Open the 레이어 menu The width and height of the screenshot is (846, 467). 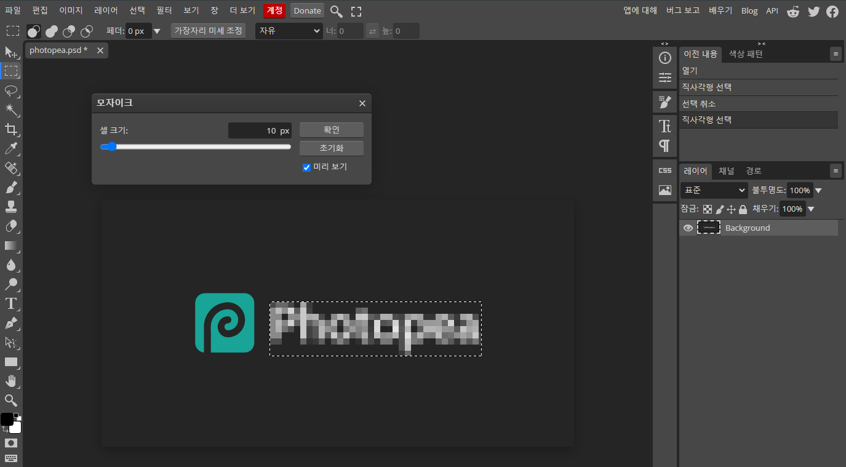click(106, 10)
